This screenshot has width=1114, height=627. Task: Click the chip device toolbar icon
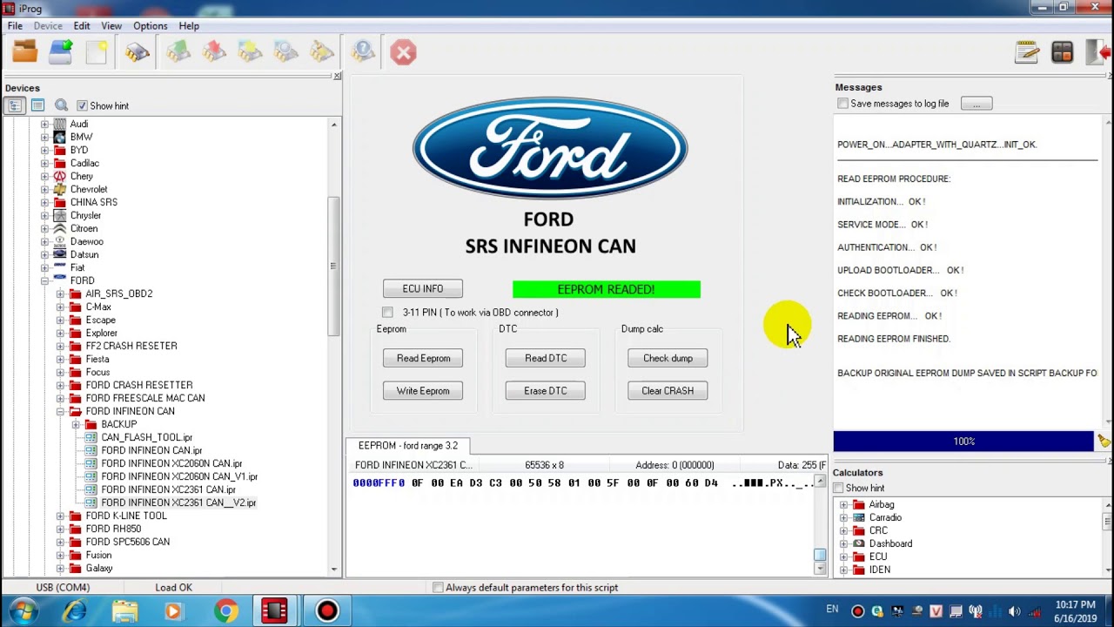point(137,52)
